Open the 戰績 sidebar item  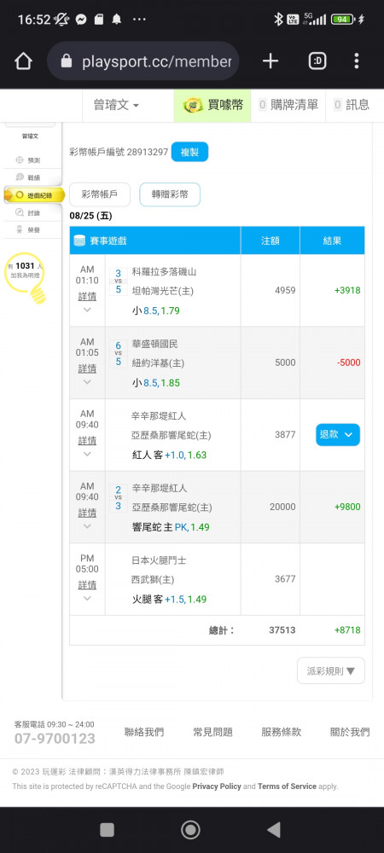[28, 177]
